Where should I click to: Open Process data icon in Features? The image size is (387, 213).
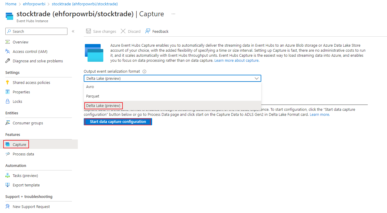coord(8,154)
